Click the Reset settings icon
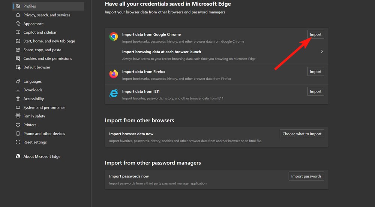Image resolution: width=375 pixels, height=207 pixels. pyautogui.click(x=18, y=142)
